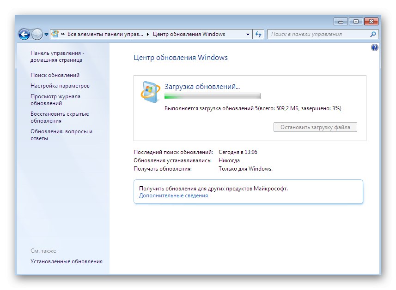The width and height of the screenshot is (396, 290).
Task: Open the address bar dropdown arrow
Action: coord(248,34)
